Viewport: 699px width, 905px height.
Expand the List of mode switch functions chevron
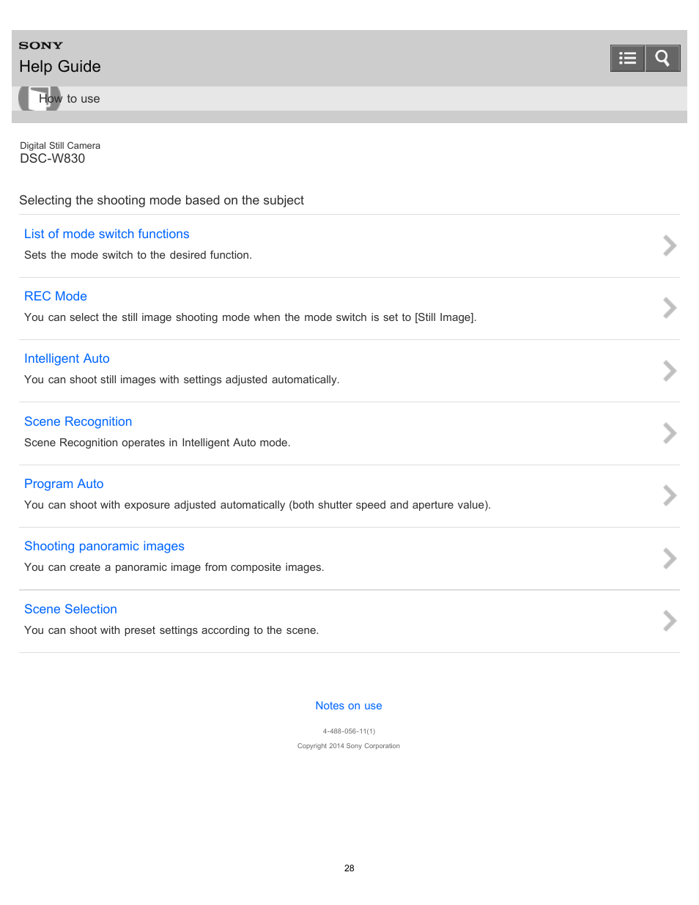tap(669, 245)
